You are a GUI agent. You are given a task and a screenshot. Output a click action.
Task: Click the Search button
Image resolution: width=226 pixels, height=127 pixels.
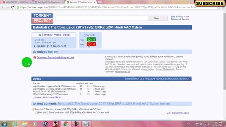[157, 18]
